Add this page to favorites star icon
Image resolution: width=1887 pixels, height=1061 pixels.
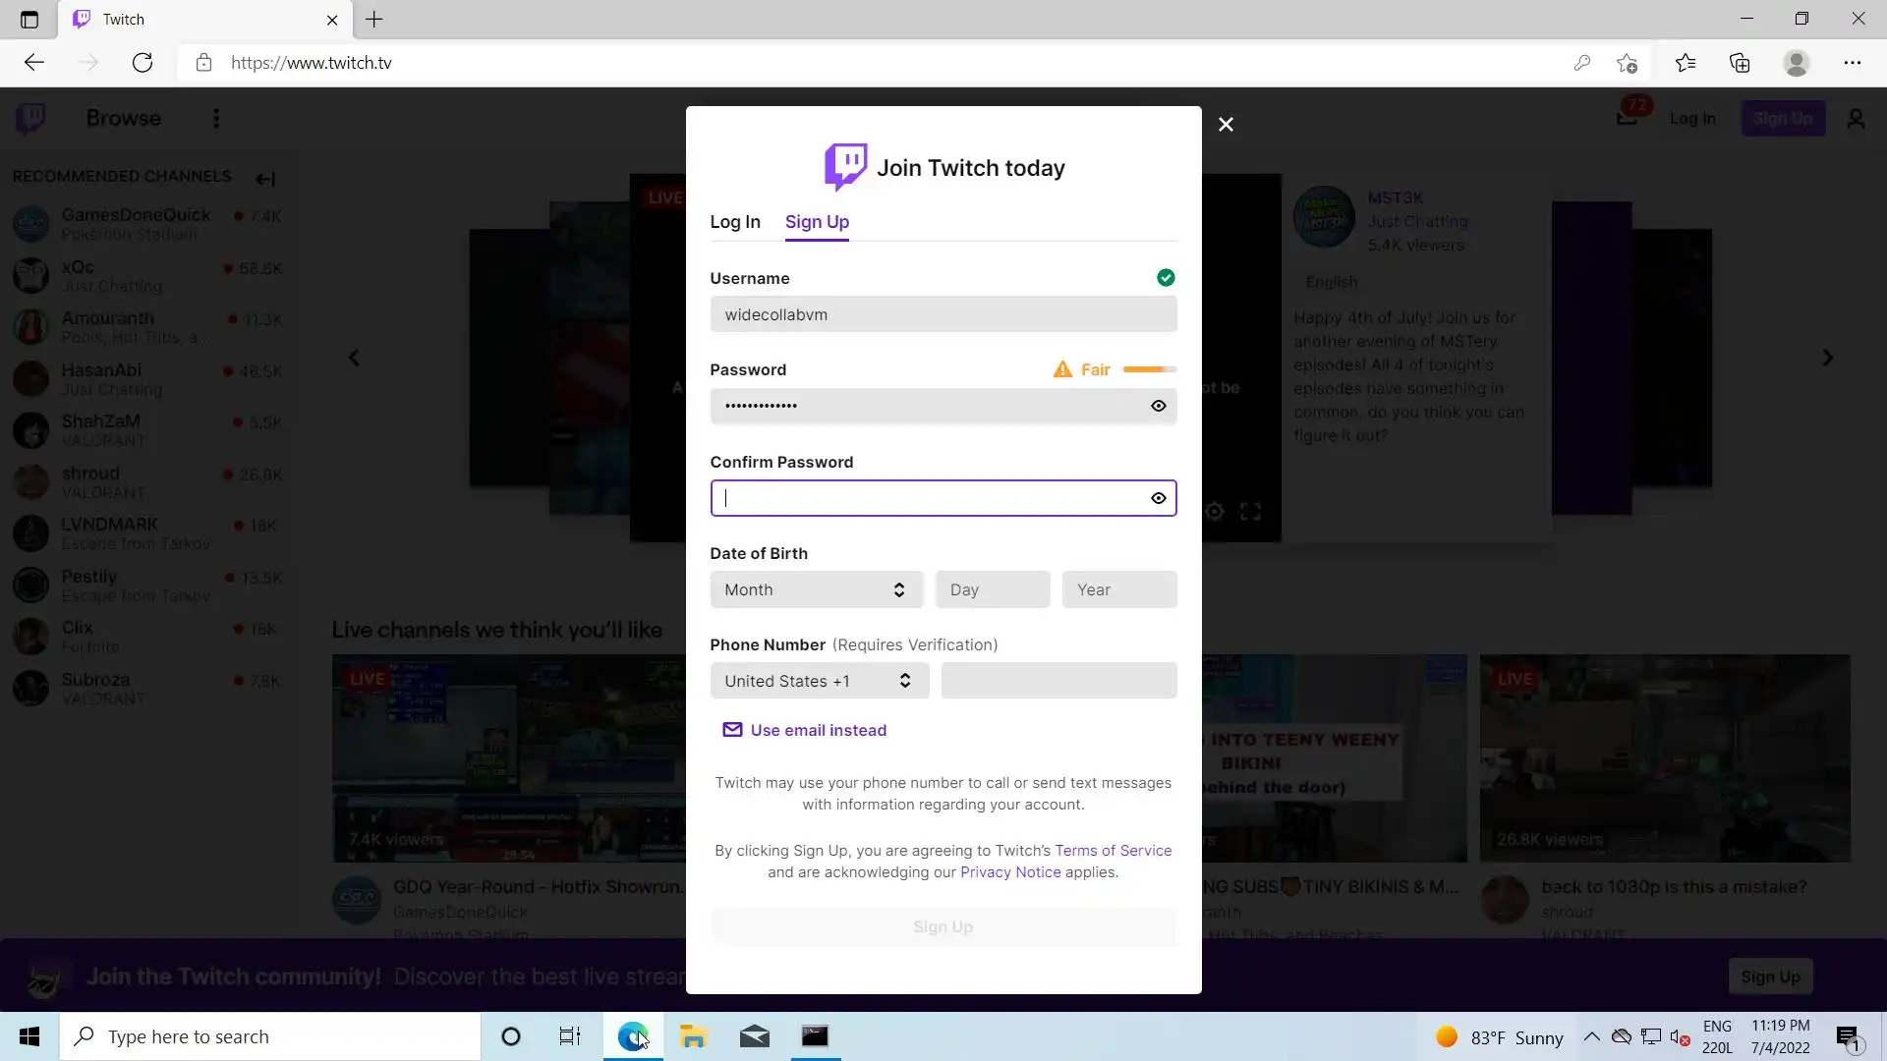[x=1627, y=63]
